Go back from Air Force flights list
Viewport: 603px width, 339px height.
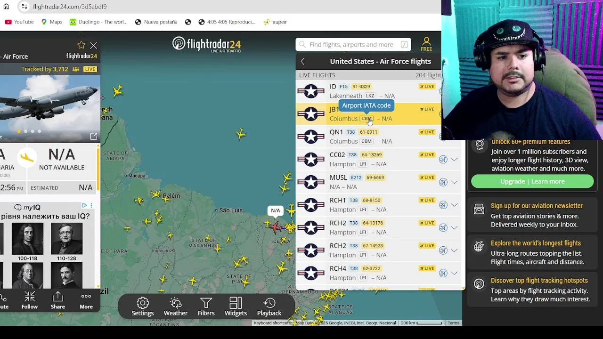pyautogui.click(x=302, y=62)
